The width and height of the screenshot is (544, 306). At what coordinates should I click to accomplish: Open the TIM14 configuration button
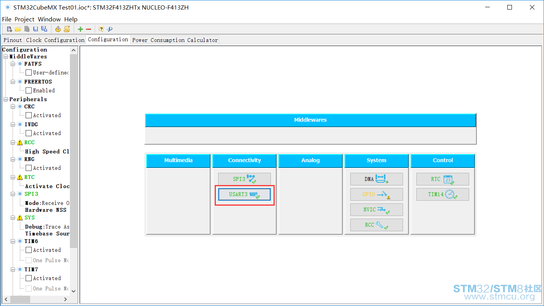[443, 194]
